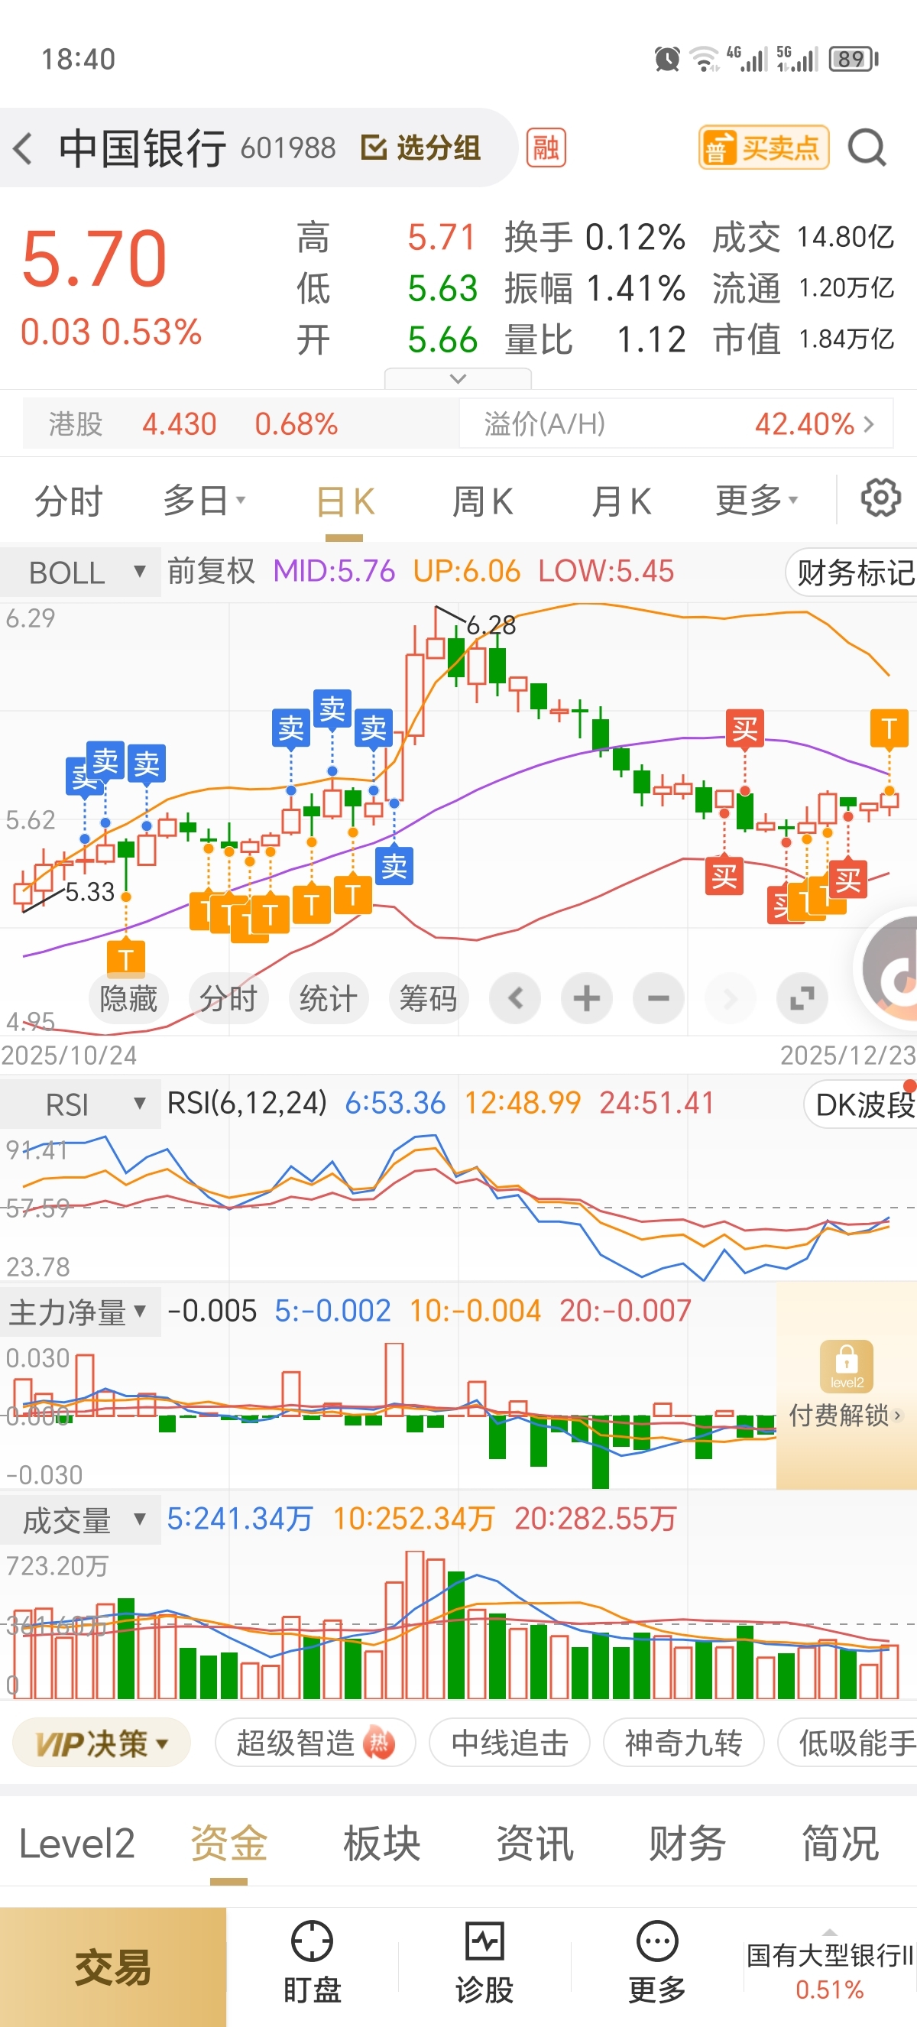Tap the Wi-Fi status icon
Screen dimensions: 917x2027
(x=703, y=59)
